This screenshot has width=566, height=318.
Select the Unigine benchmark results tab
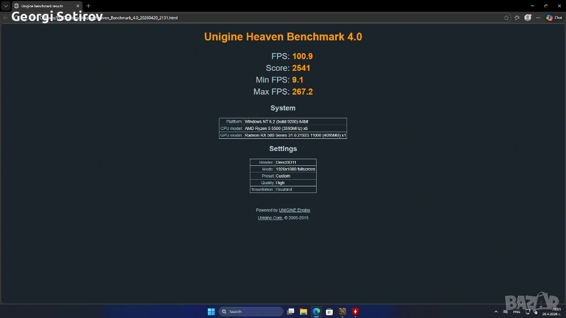click(44, 6)
